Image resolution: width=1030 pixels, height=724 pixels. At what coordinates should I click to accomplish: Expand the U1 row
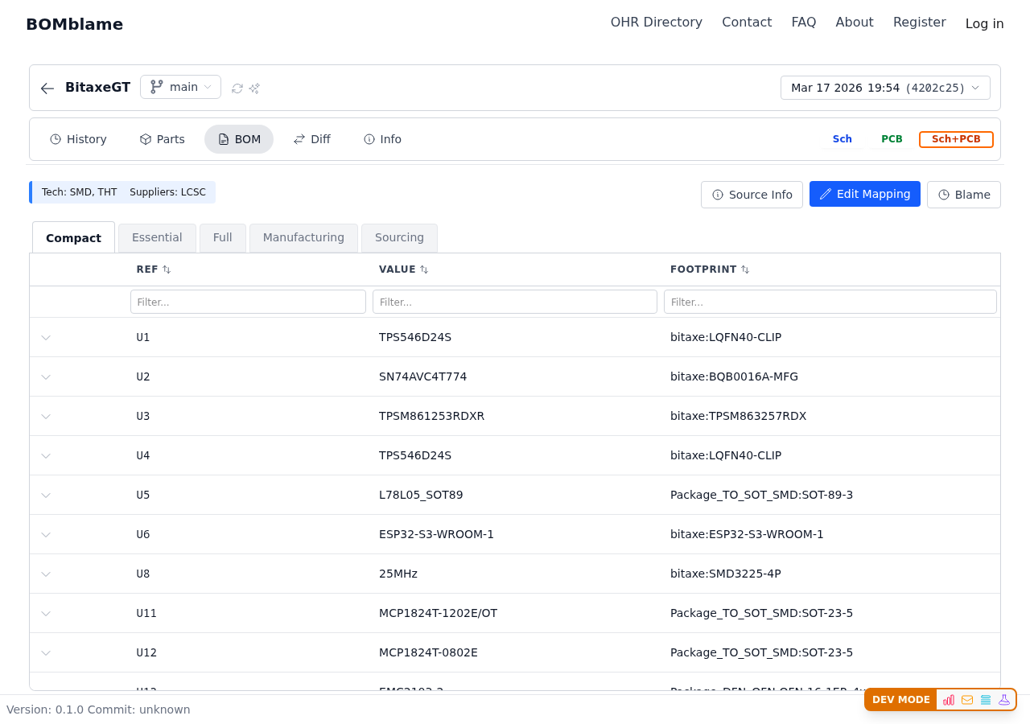46,338
